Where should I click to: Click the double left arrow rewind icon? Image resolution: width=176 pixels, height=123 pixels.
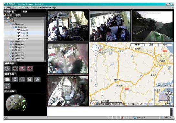click(x=15, y=79)
